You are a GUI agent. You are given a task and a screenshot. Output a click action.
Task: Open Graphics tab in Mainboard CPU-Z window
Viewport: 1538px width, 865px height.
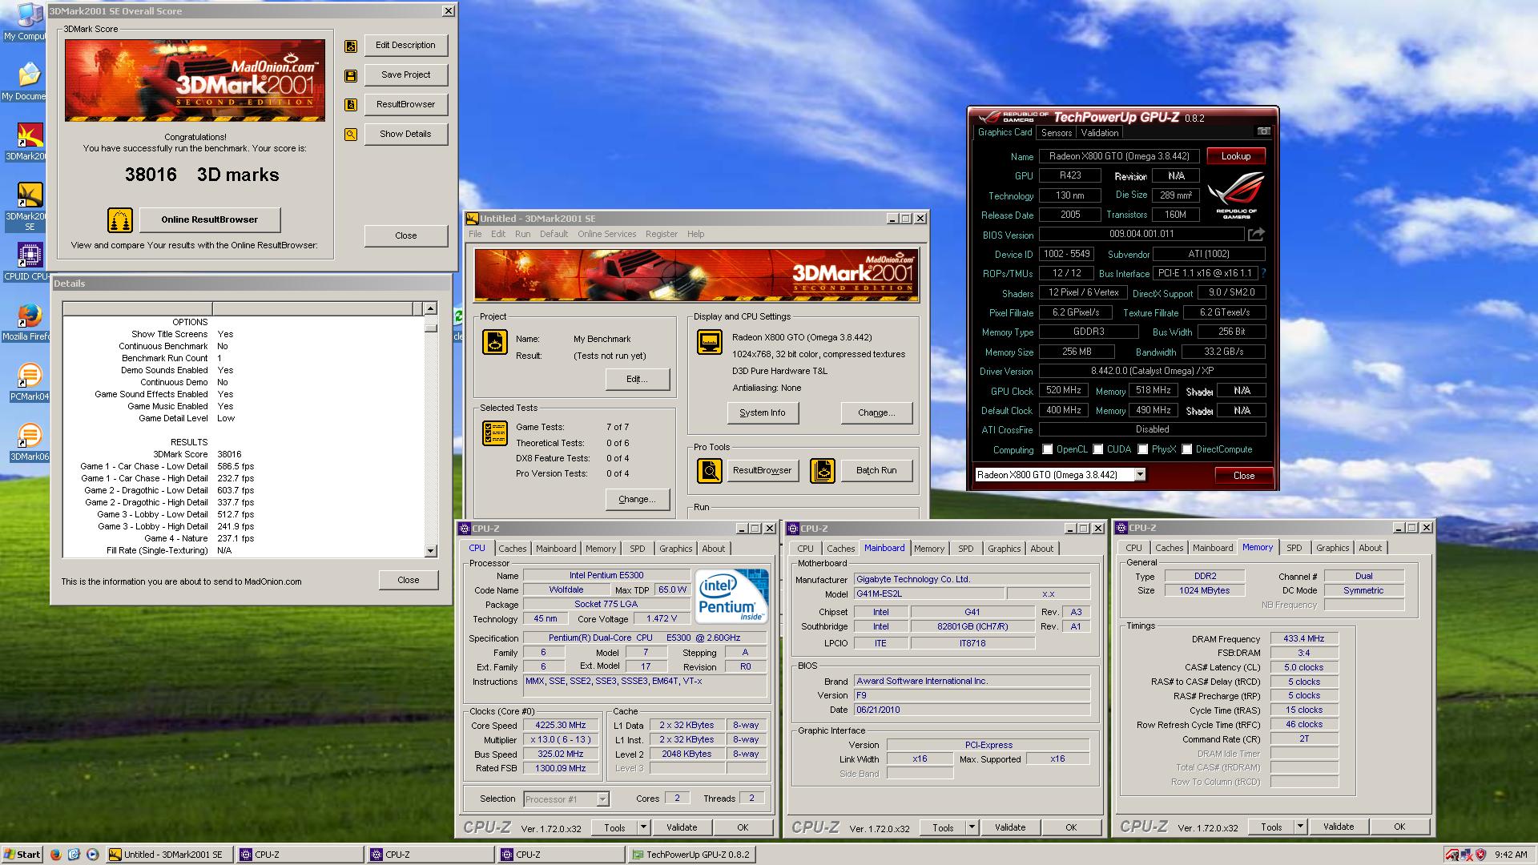click(x=1004, y=549)
